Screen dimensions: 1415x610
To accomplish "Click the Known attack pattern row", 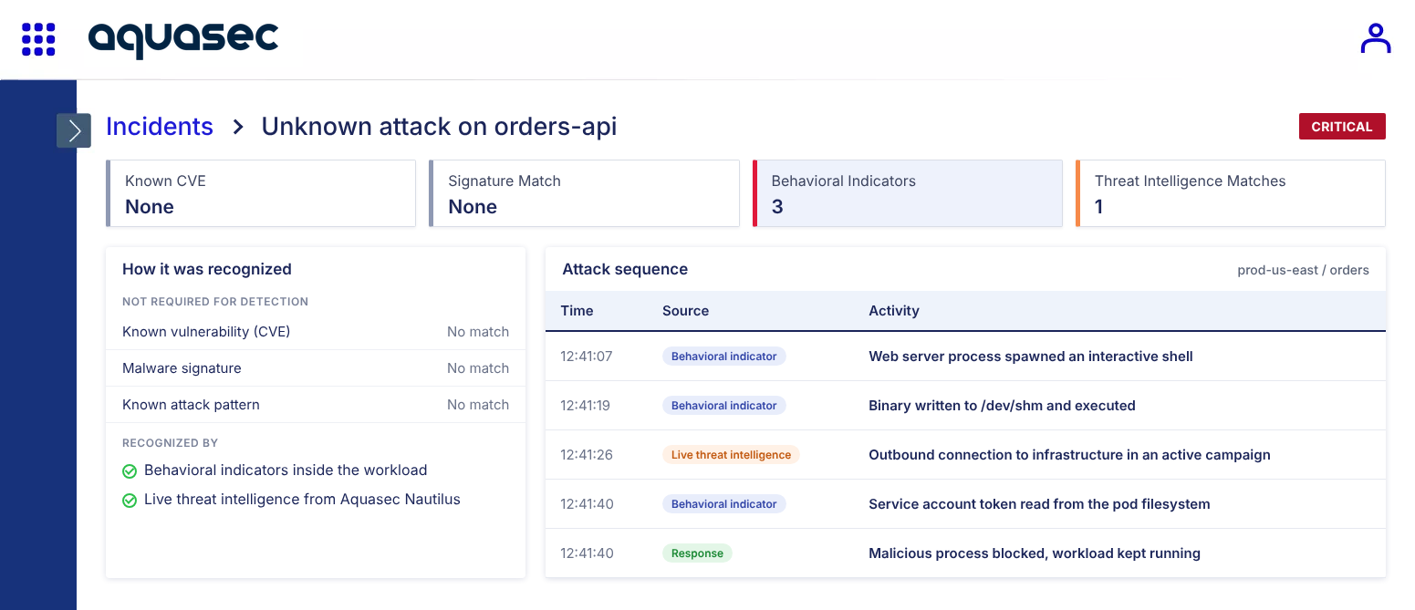I will (316, 405).
